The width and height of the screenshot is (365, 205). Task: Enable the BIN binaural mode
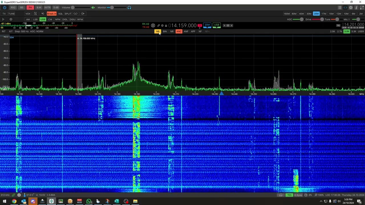pyautogui.click(x=165, y=32)
